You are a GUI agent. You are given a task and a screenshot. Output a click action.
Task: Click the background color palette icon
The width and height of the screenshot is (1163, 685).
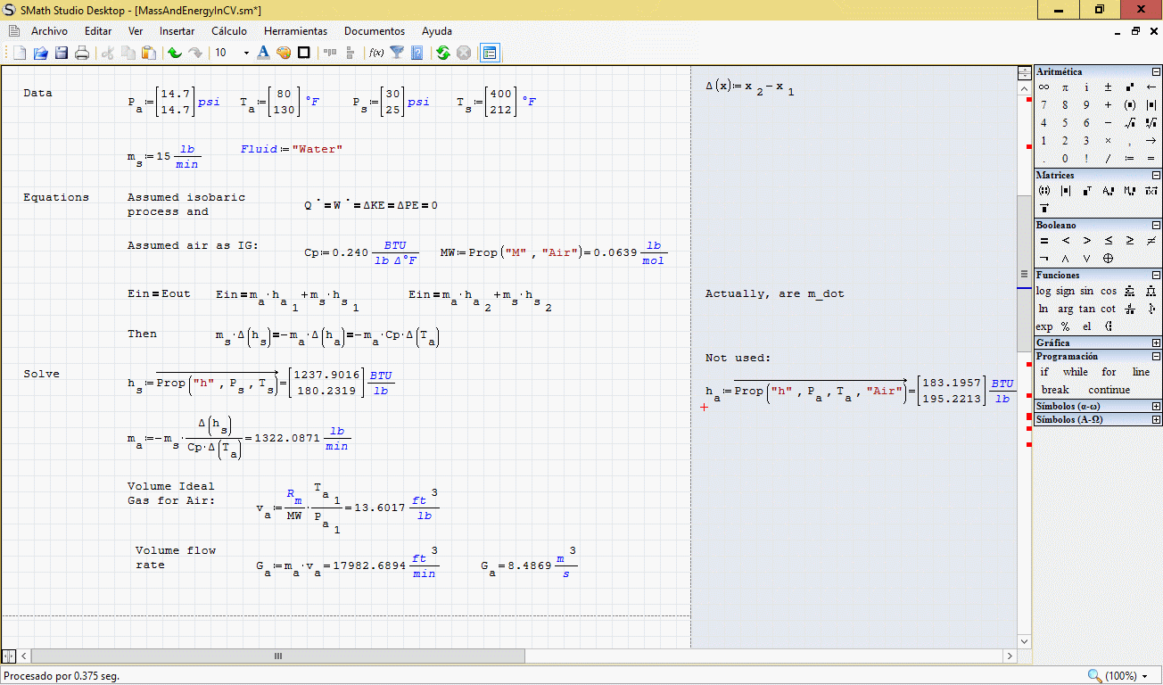click(x=284, y=53)
